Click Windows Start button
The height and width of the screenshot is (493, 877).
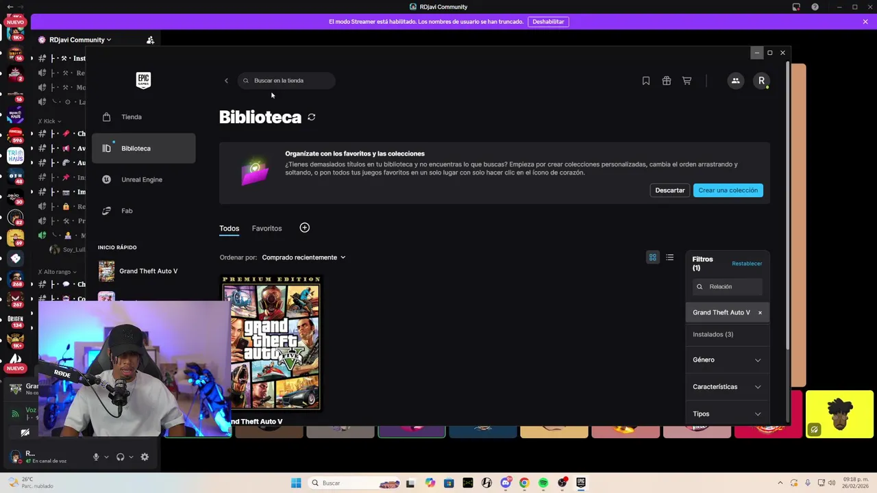click(296, 483)
